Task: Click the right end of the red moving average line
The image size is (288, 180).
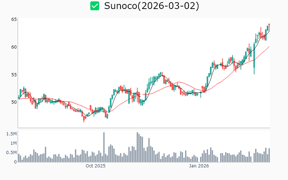Action: tap(269, 46)
